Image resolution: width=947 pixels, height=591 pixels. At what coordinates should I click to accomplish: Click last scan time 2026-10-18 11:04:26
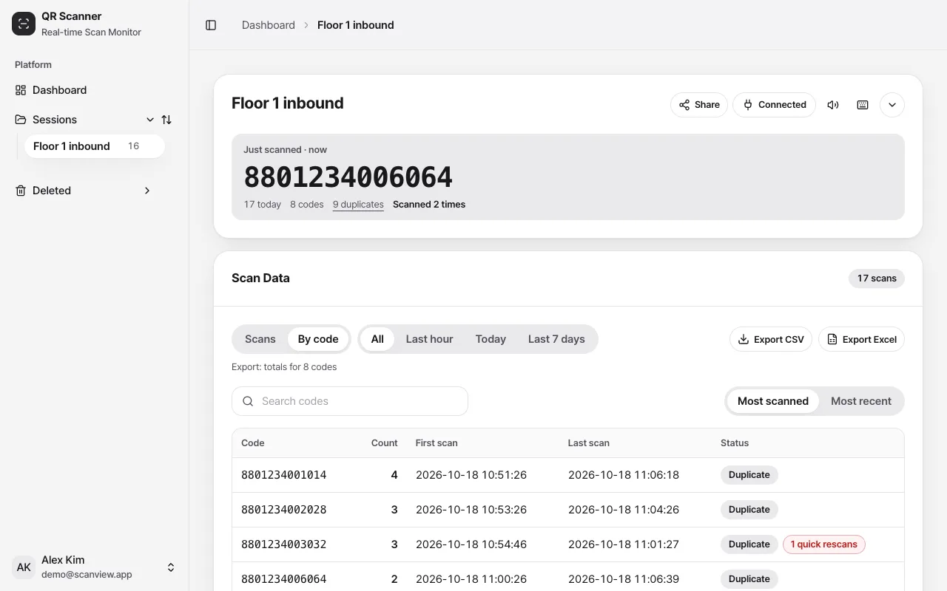[624, 510]
